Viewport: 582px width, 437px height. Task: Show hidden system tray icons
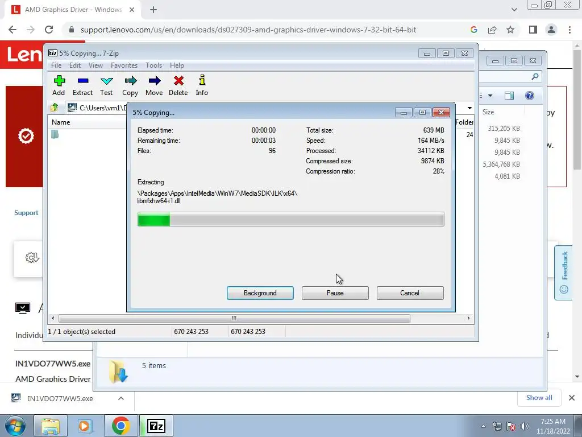point(483,426)
